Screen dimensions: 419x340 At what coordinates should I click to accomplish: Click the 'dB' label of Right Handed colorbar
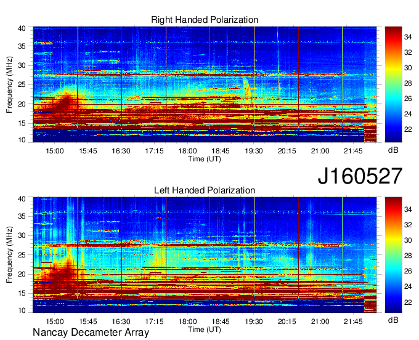[x=393, y=150]
